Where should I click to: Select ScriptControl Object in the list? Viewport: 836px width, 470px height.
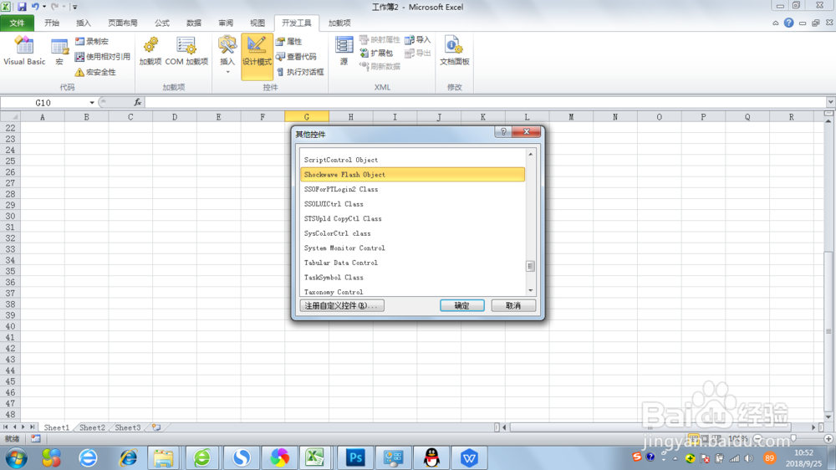click(413, 160)
